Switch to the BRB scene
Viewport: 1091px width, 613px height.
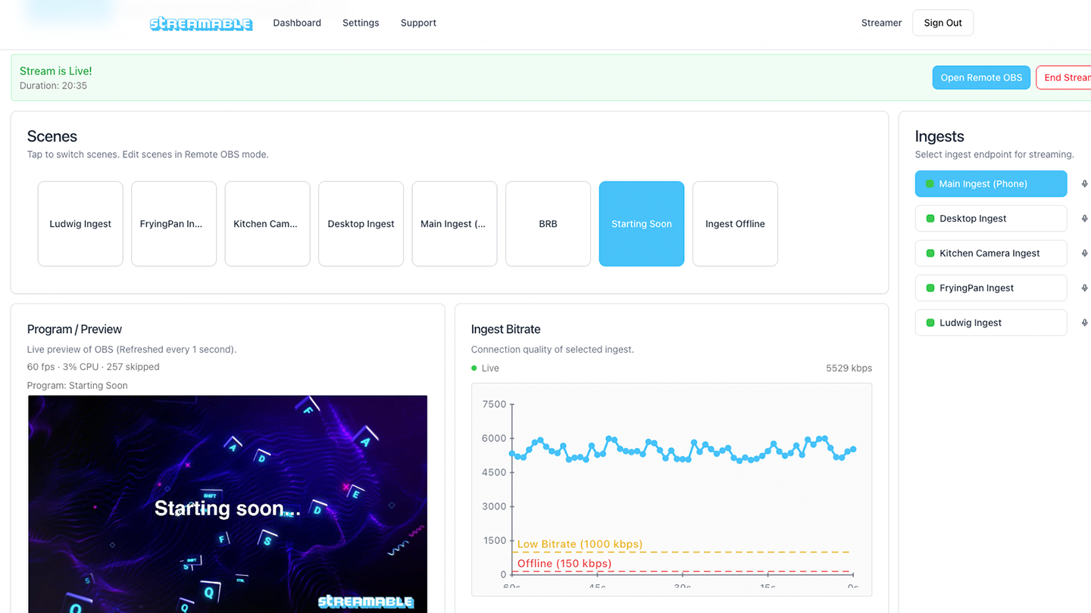pyautogui.click(x=548, y=223)
